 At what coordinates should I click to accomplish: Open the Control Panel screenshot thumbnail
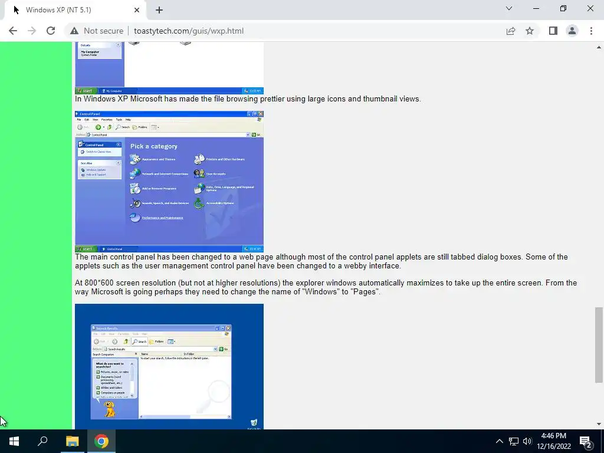[x=169, y=182]
